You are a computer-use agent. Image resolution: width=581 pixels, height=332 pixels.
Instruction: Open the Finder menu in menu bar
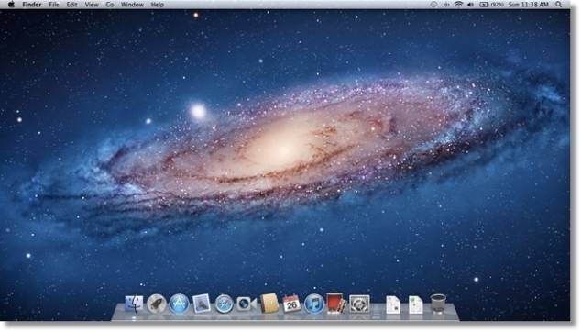tap(32, 5)
